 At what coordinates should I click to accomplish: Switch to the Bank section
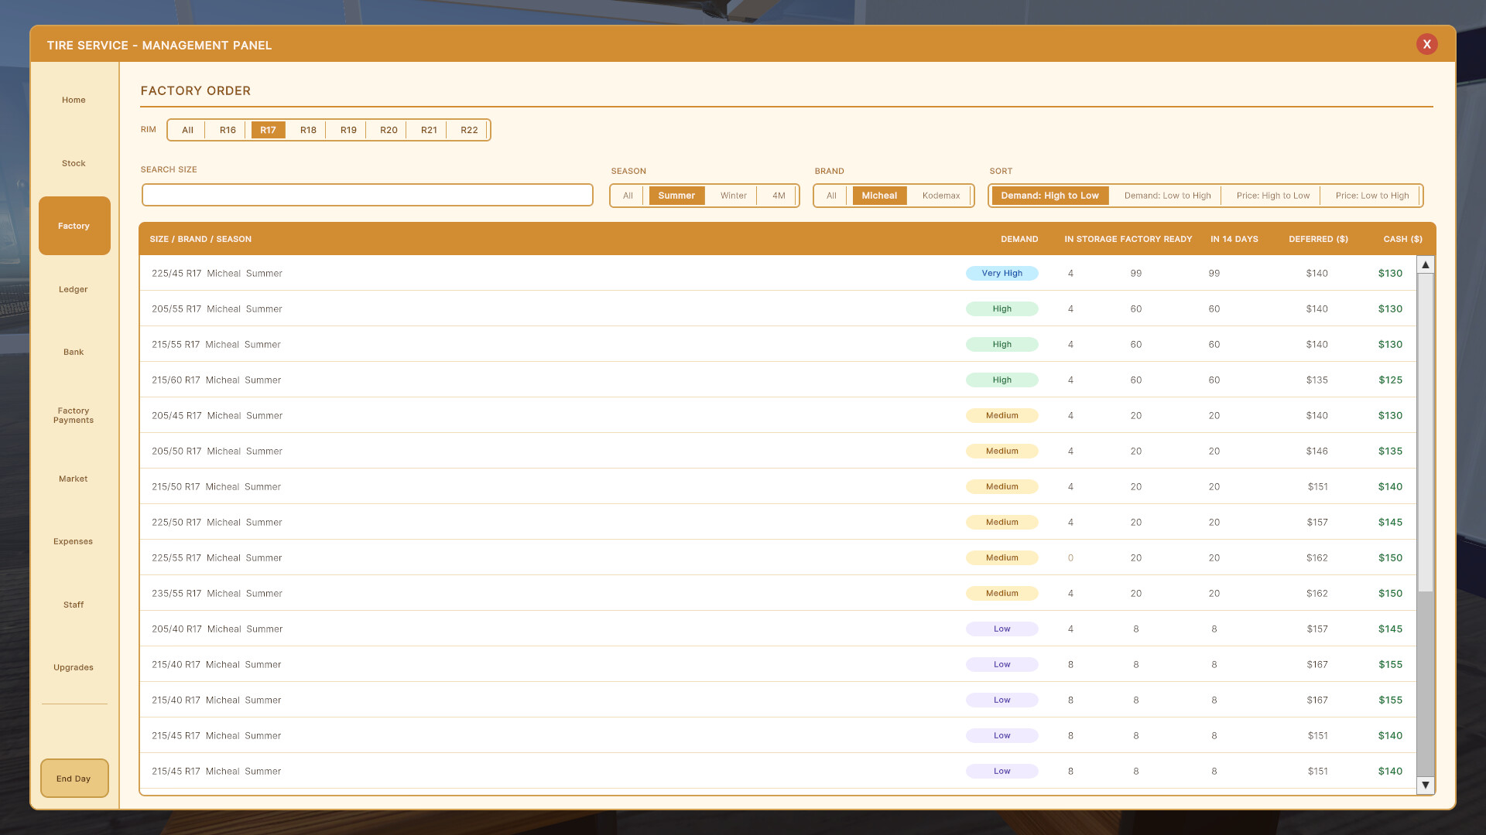coord(74,352)
